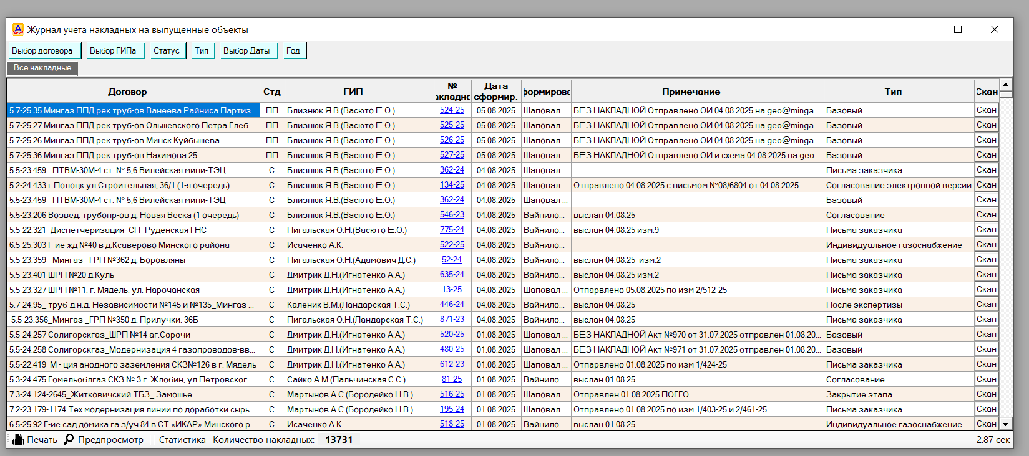The height and width of the screenshot is (456, 1029).
Task: Open the Статистика menu item
Action: coord(182,440)
